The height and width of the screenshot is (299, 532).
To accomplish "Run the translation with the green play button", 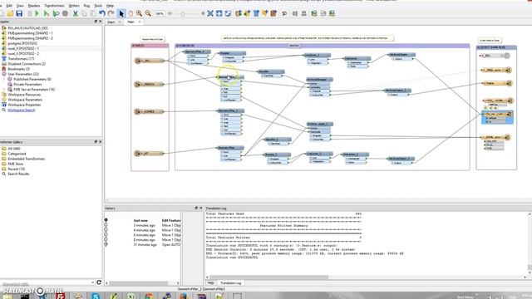I will pyautogui.click(x=37, y=13).
